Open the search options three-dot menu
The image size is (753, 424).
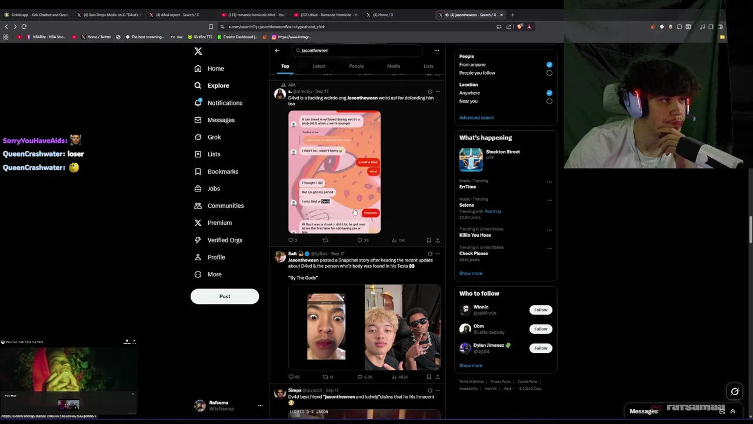(x=437, y=51)
